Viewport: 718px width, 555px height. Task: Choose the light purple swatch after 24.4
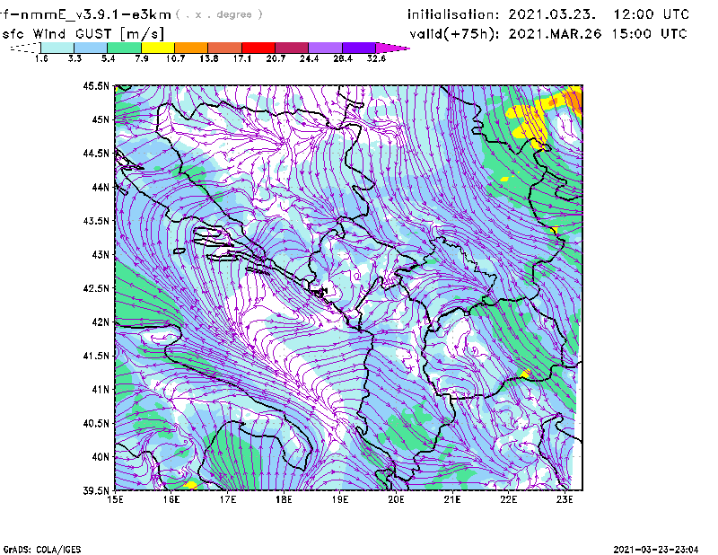326,48
